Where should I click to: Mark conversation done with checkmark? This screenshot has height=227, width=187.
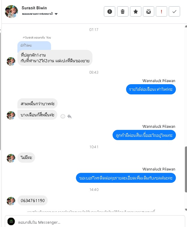[174, 11]
